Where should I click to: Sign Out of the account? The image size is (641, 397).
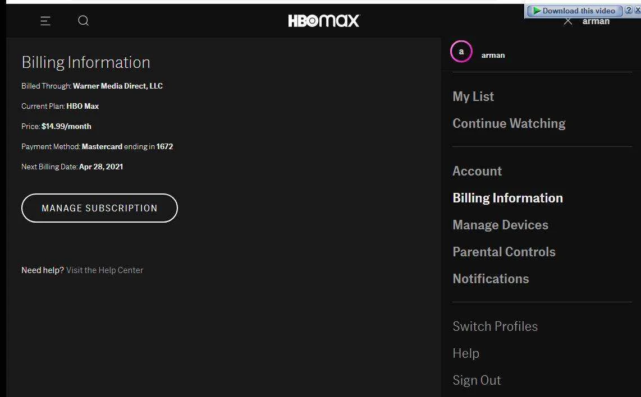477,380
